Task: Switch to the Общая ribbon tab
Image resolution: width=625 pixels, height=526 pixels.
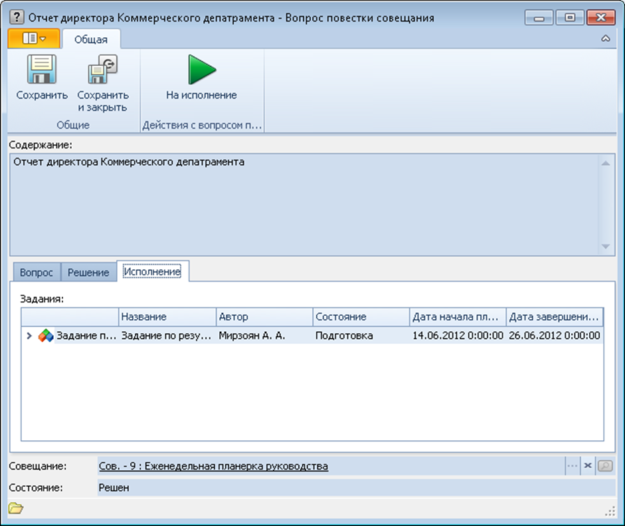Action: coord(91,39)
